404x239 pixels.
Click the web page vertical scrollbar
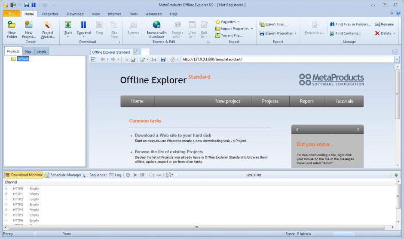click(398, 94)
